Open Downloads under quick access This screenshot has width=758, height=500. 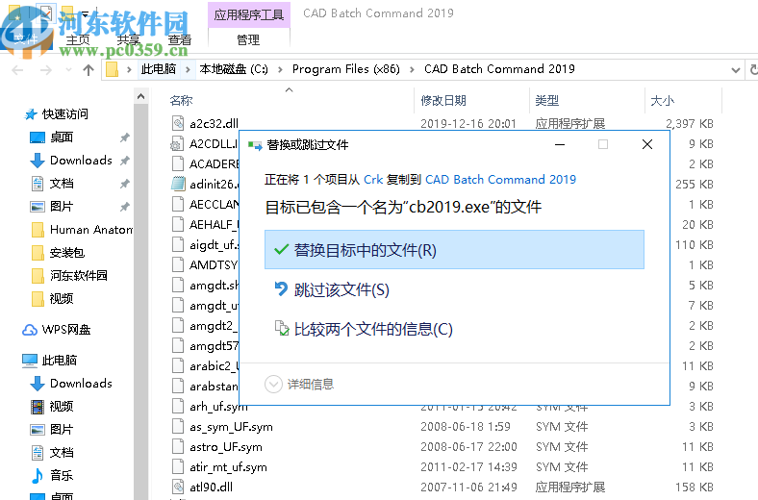(81, 161)
